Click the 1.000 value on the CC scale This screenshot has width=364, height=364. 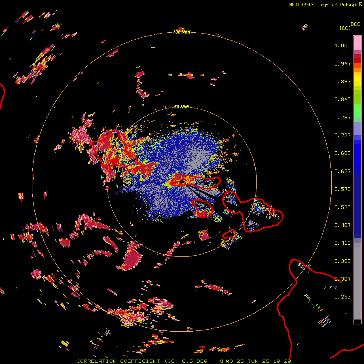pyautogui.click(x=343, y=45)
